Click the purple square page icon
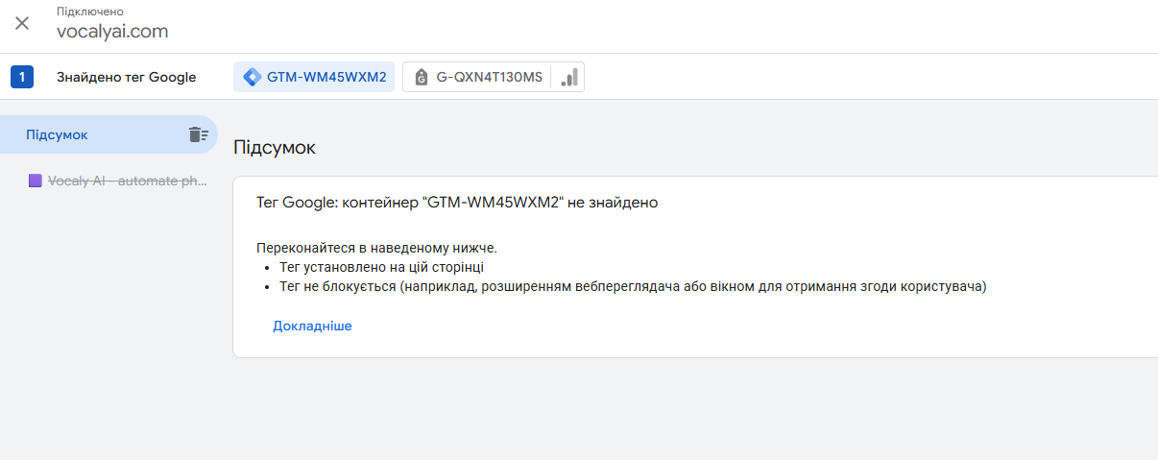Screen dimensions: 1158x460 pyautogui.click(x=35, y=181)
